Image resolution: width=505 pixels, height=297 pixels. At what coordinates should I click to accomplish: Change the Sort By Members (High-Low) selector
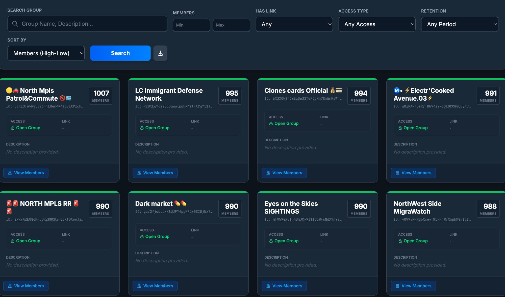point(46,53)
